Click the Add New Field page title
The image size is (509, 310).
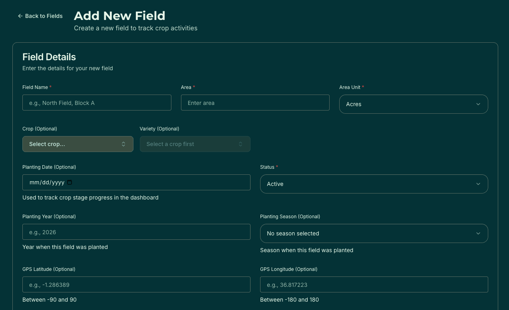pos(119,16)
